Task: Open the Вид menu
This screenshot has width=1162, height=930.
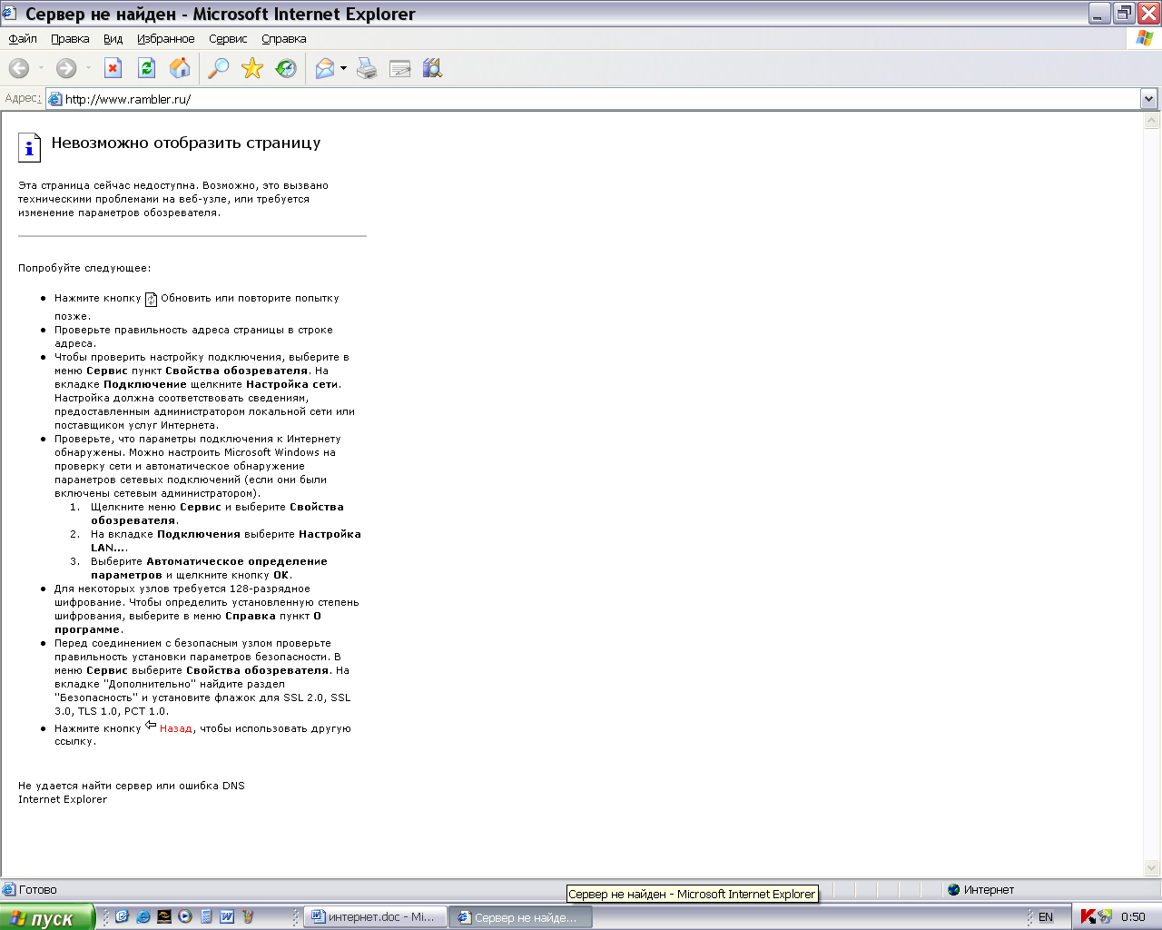Action: click(113, 39)
